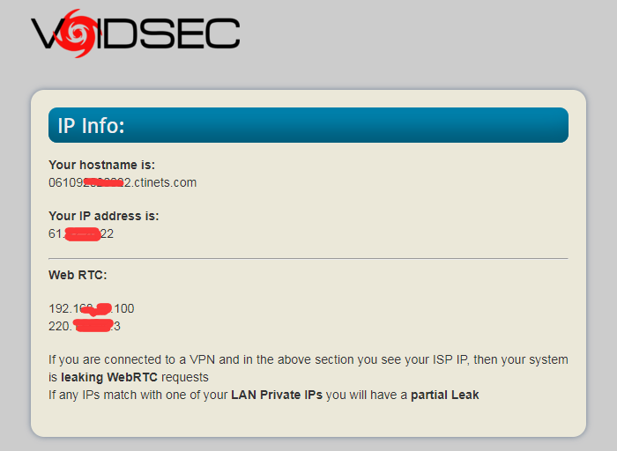Screen dimensions: 617x451
Task: Click the 192.168 private IP address
Action: coord(92,308)
